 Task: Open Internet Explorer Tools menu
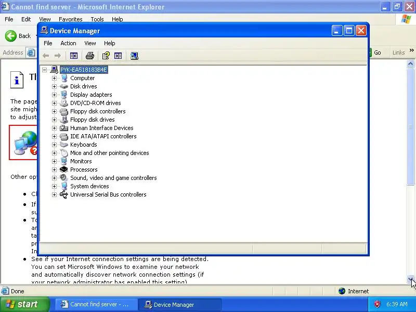(x=97, y=19)
